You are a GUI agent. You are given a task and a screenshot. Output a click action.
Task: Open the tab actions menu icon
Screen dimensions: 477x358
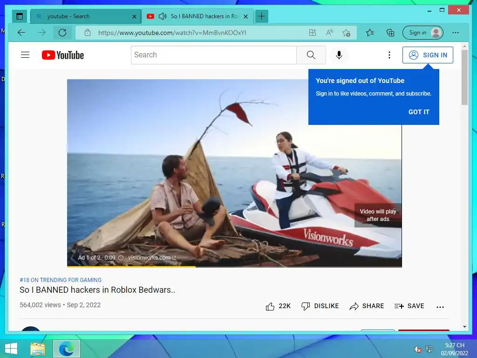[x=20, y=16]
